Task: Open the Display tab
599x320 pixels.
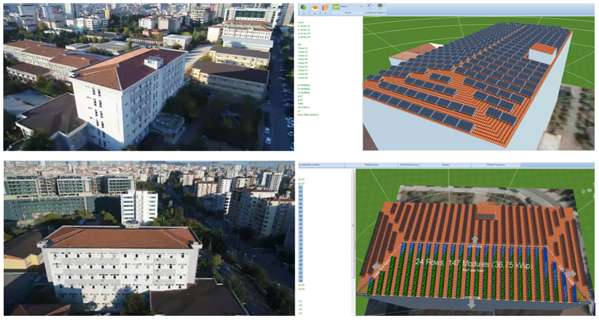Action: pos(446,165)
